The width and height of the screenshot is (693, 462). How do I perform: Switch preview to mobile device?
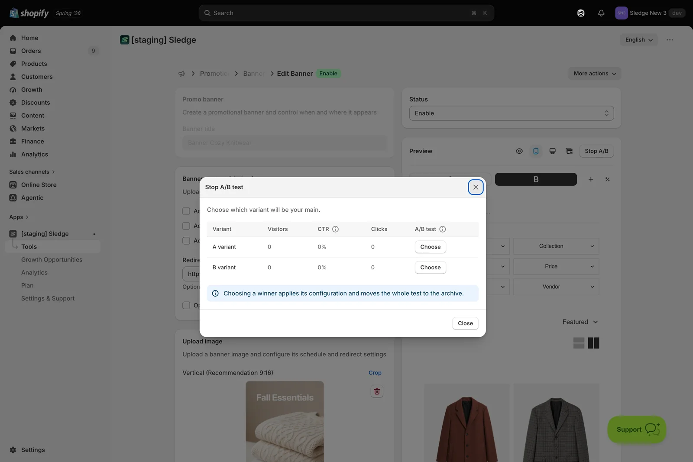click(x=536, y=151)
